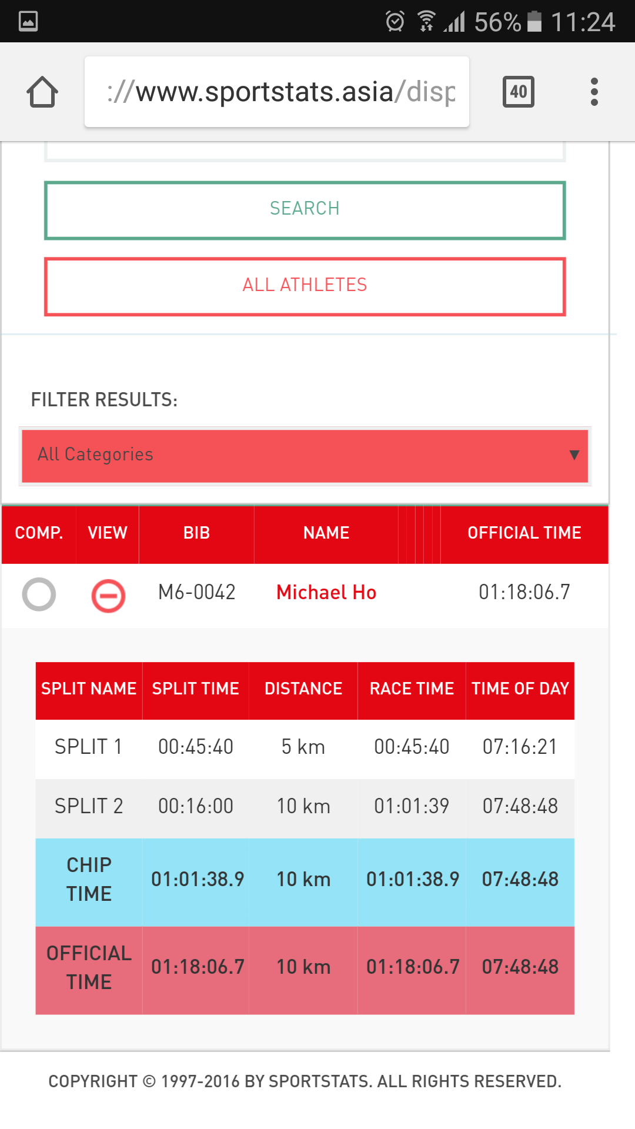Click the BIB column header
Screen dimensions: 635x1129
(196, 533)
